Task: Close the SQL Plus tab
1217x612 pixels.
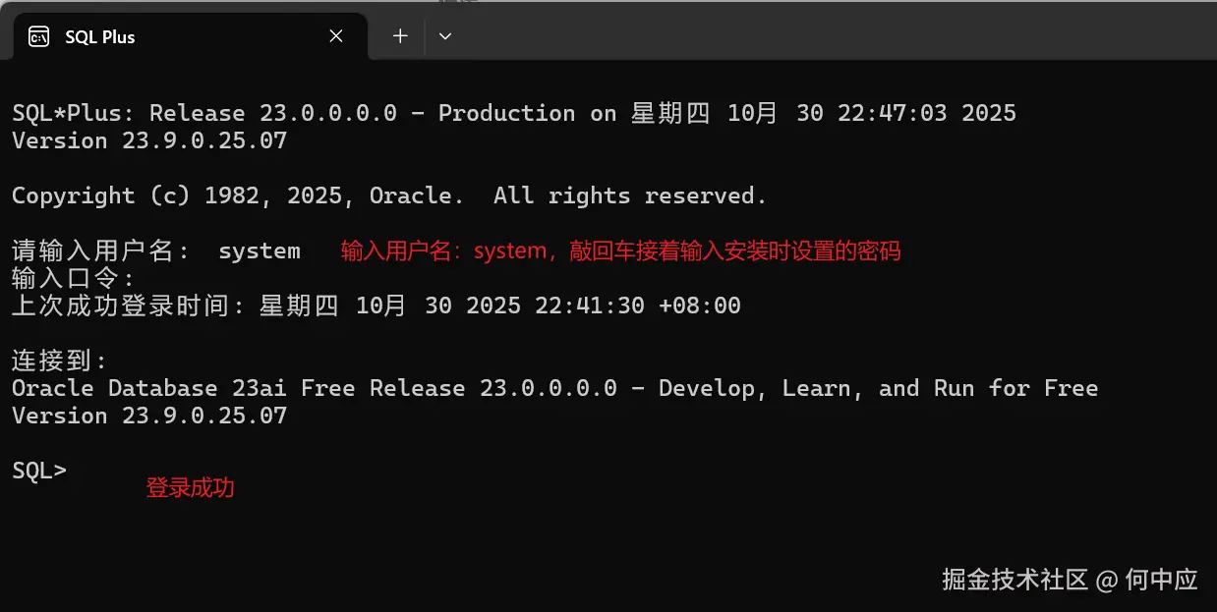Action: click(x=336, y=36)
